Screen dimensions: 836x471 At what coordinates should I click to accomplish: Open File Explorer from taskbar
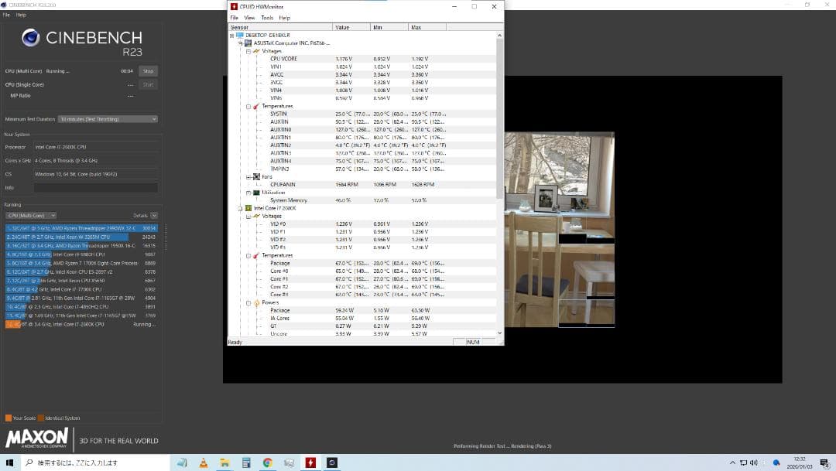tap(224, 462)
